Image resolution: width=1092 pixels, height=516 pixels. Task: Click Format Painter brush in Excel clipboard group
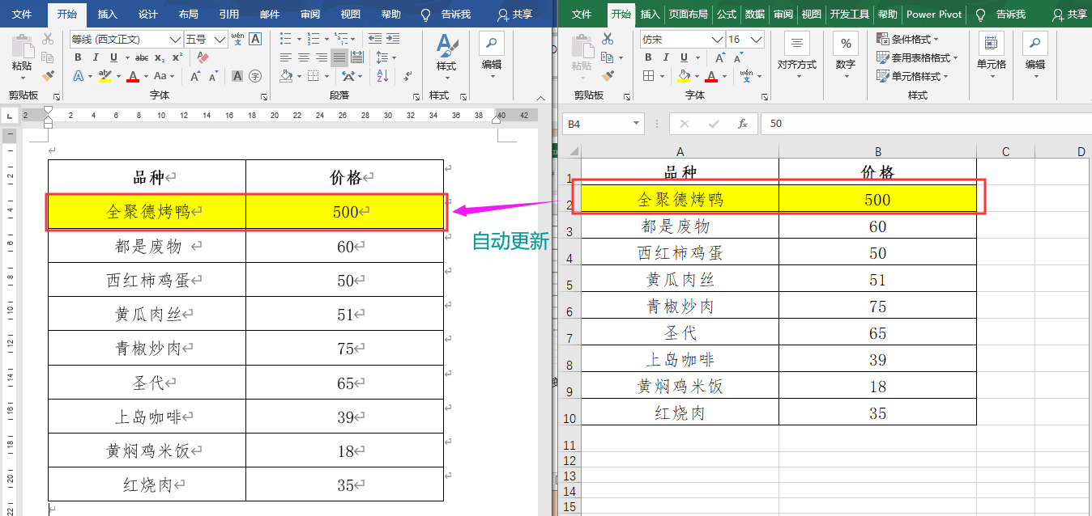pos(608,75)
